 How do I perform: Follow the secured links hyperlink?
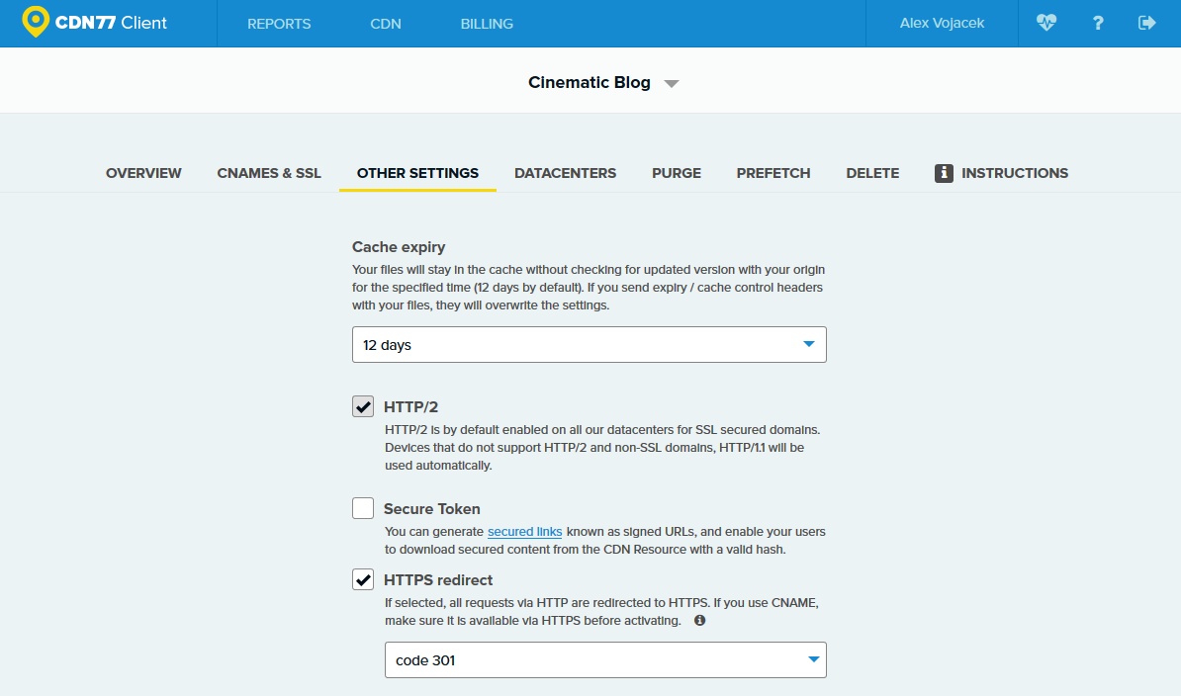[x=524, y=531]
